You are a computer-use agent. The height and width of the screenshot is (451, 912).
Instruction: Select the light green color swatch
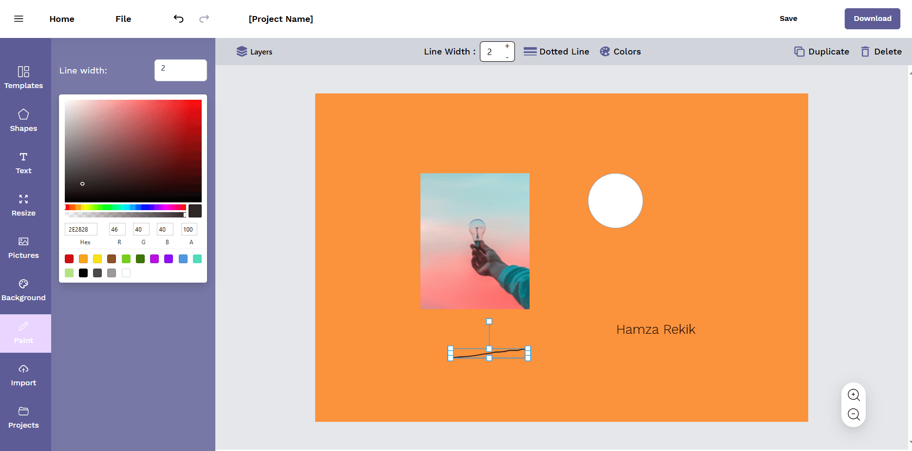tap(69, 273)
